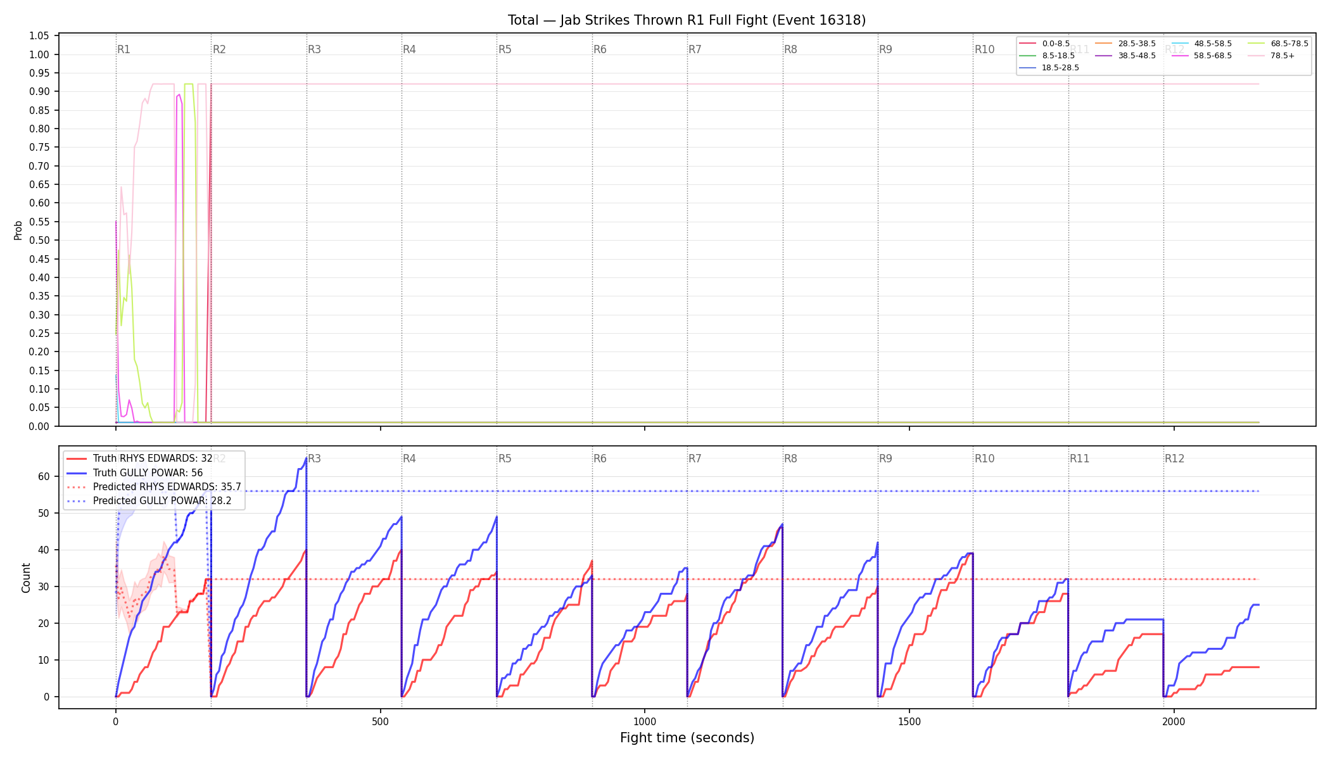Click the yellow-green '68.5-78.5' legend line swatch
This screenshot has height=760, width=1330.
pos(1257,44)
